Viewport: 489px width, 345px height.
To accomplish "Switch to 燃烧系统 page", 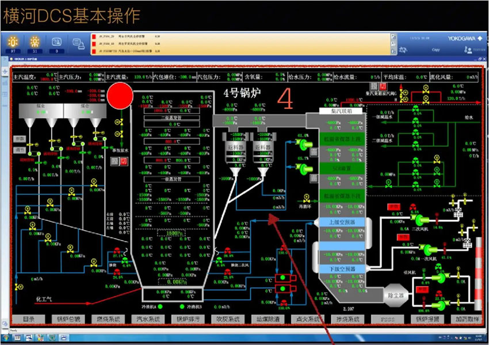I will pos(108,319).
